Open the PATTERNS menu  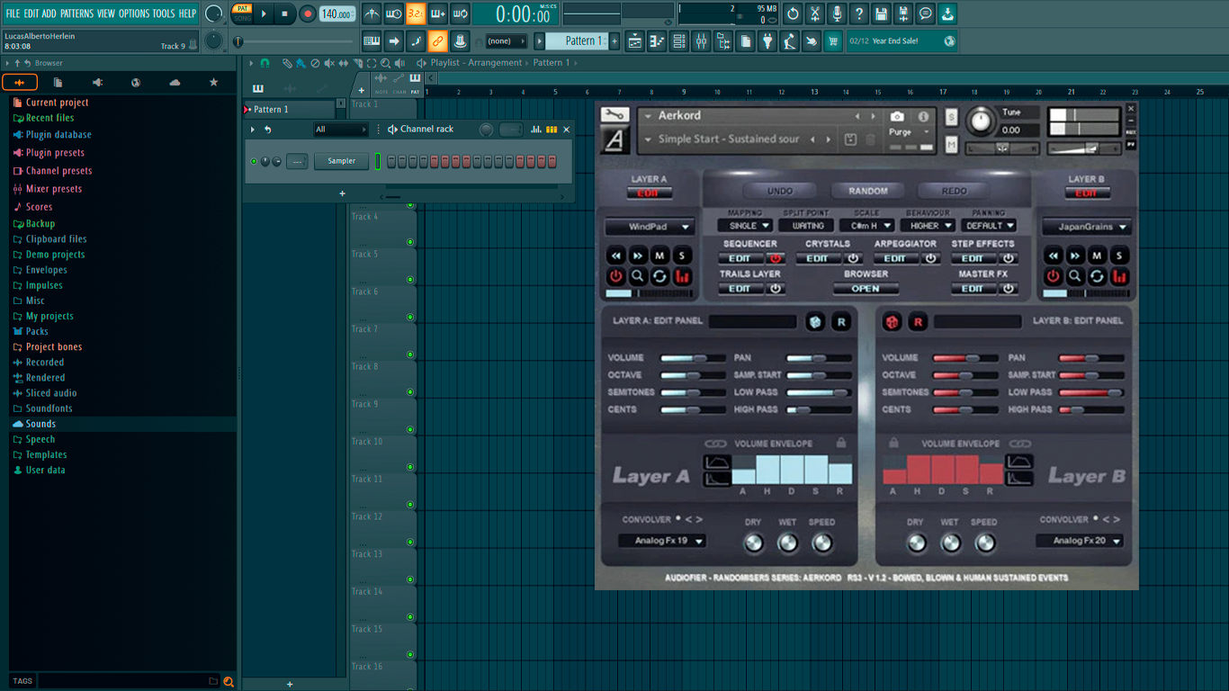[x=76, y=13]
